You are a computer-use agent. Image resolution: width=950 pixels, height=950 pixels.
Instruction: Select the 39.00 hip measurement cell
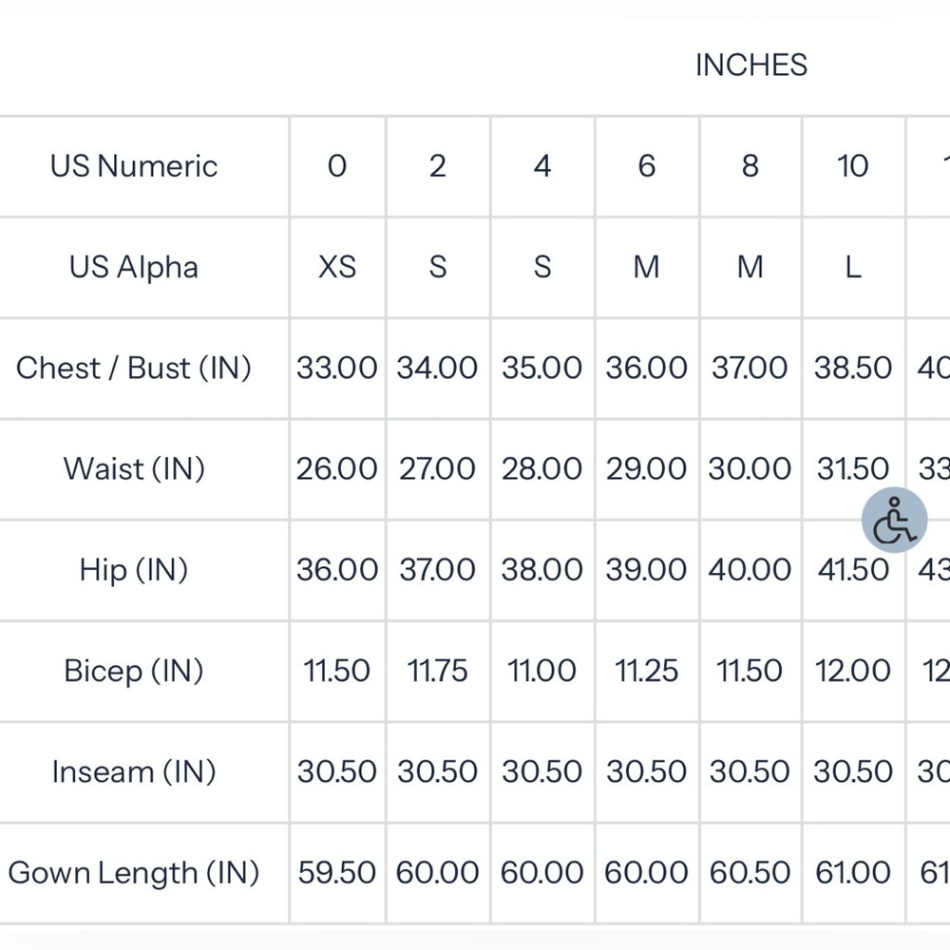coord(646,570)
